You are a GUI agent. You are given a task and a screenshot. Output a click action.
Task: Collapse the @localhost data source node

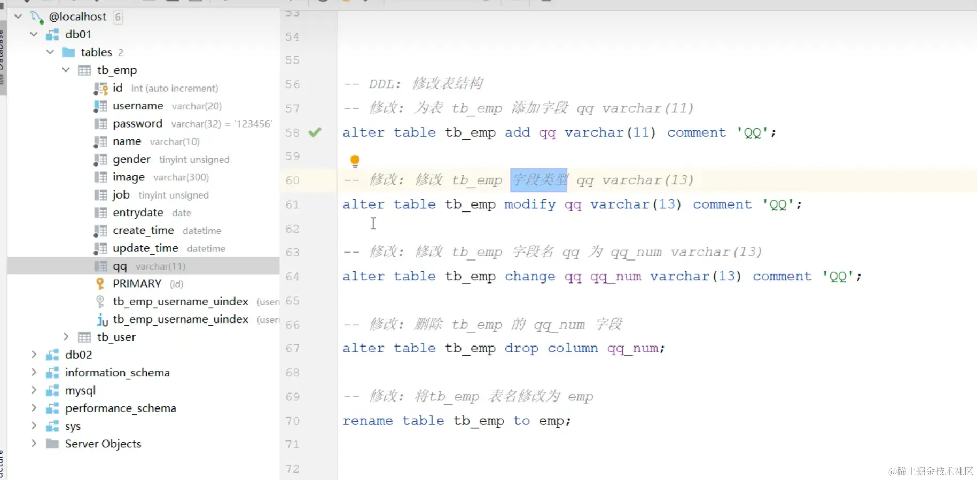[18, 17]
